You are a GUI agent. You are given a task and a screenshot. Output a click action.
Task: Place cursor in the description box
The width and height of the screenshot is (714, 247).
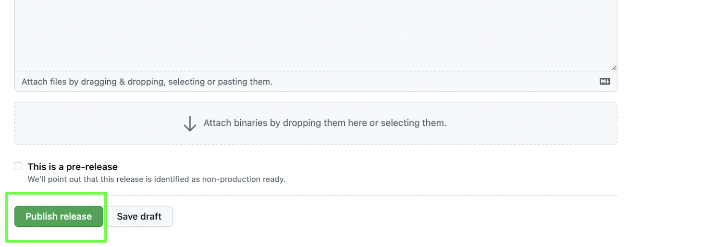pyautogui.click(x=316, y=36)
